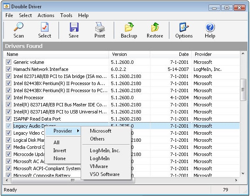The width and height of the screenshot is (250, 196).
Task: Click the Ready status bar text
Action: point(10,190)
